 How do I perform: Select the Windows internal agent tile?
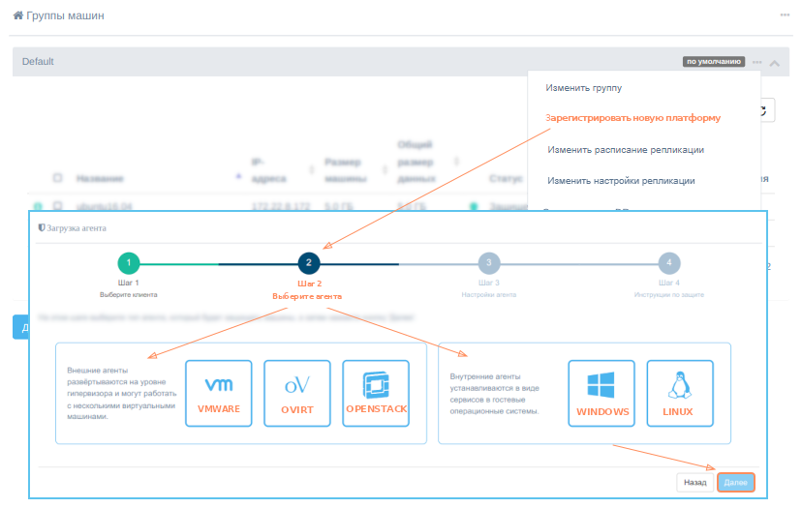601,394
